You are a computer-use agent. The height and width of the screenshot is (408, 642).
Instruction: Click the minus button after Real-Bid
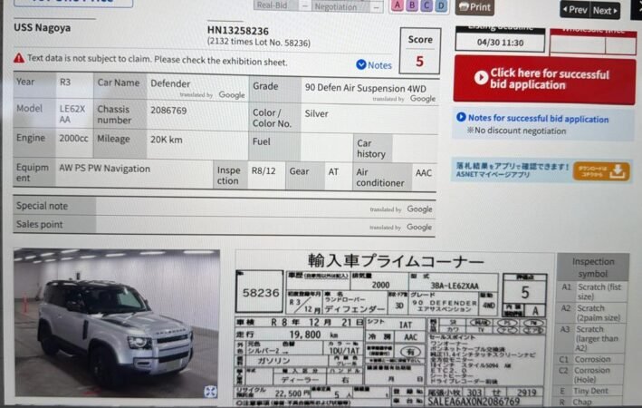coord(305,5)
